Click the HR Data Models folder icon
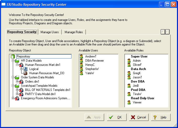The image size is (178, 128). click(17, 61)
